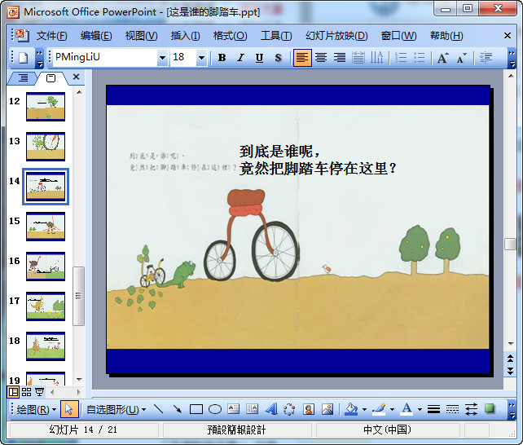Switch to the Slides thumbnail tab

[51, 78]
